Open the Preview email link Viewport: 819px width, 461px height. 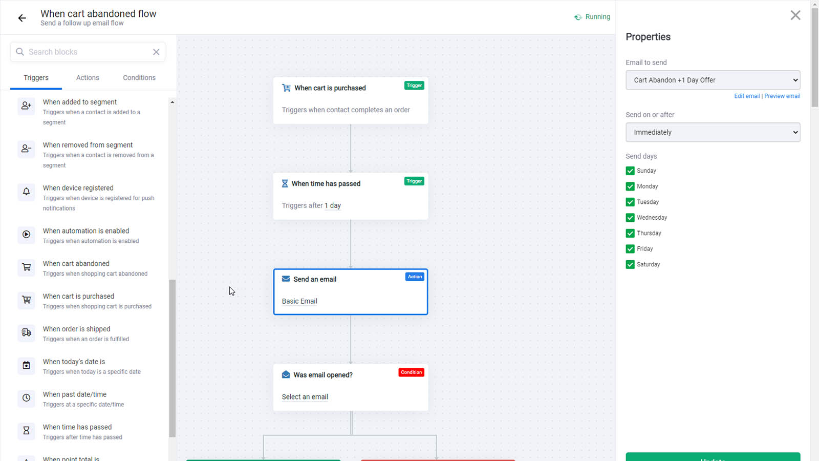click(782, 96)
